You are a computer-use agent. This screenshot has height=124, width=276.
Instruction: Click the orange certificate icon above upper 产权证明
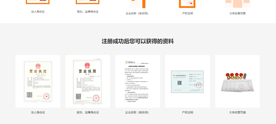pyautogui.click(x=187, y=4)
